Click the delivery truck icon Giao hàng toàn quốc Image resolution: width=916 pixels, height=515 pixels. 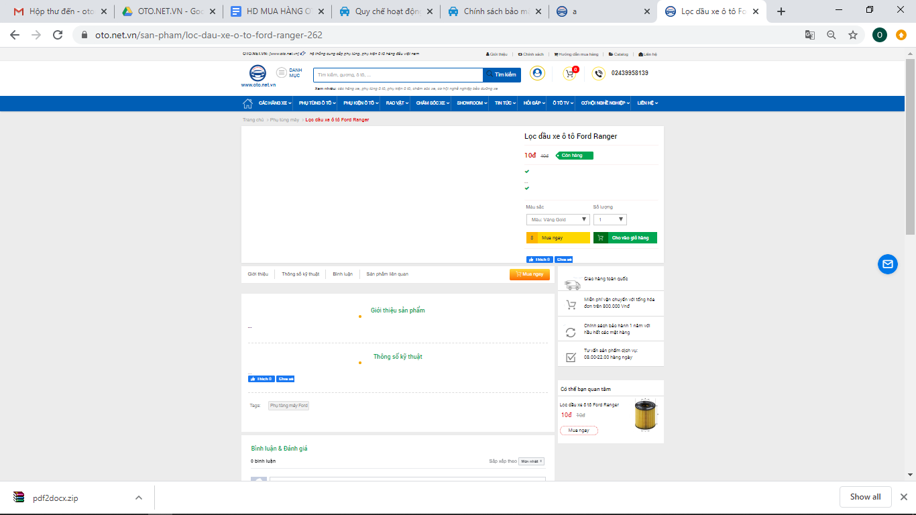(x=572, y=284)
